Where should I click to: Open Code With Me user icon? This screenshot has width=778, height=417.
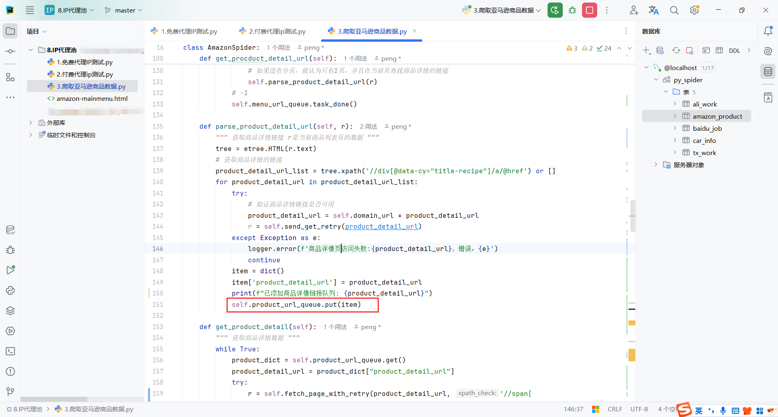pyautogui.click(x=634, y=10)
